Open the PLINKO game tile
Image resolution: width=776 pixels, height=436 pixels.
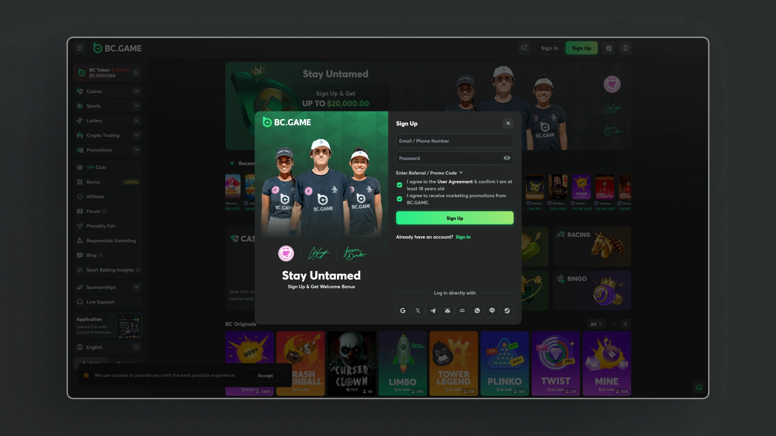click(504, 363)
